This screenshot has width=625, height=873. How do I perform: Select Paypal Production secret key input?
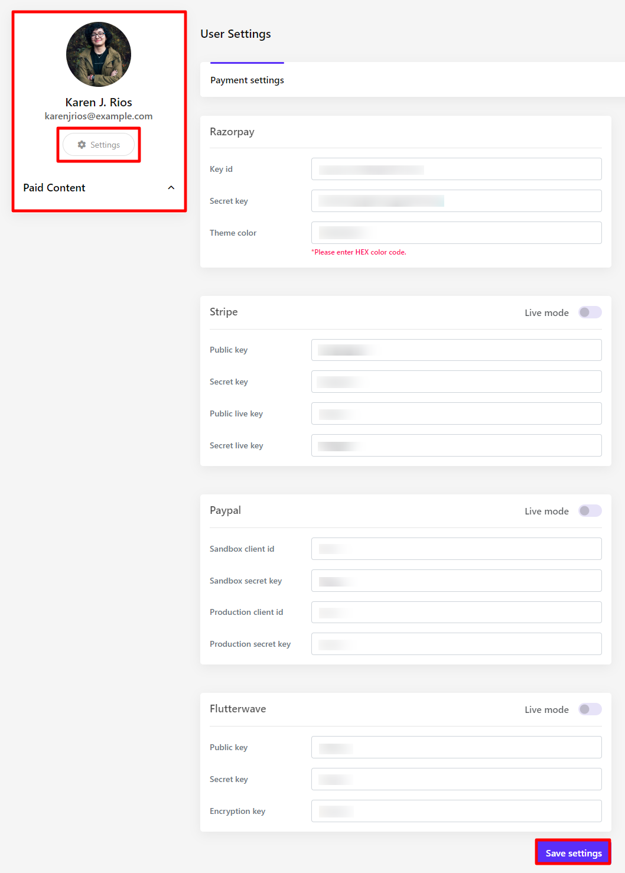(x=456, y=644)
